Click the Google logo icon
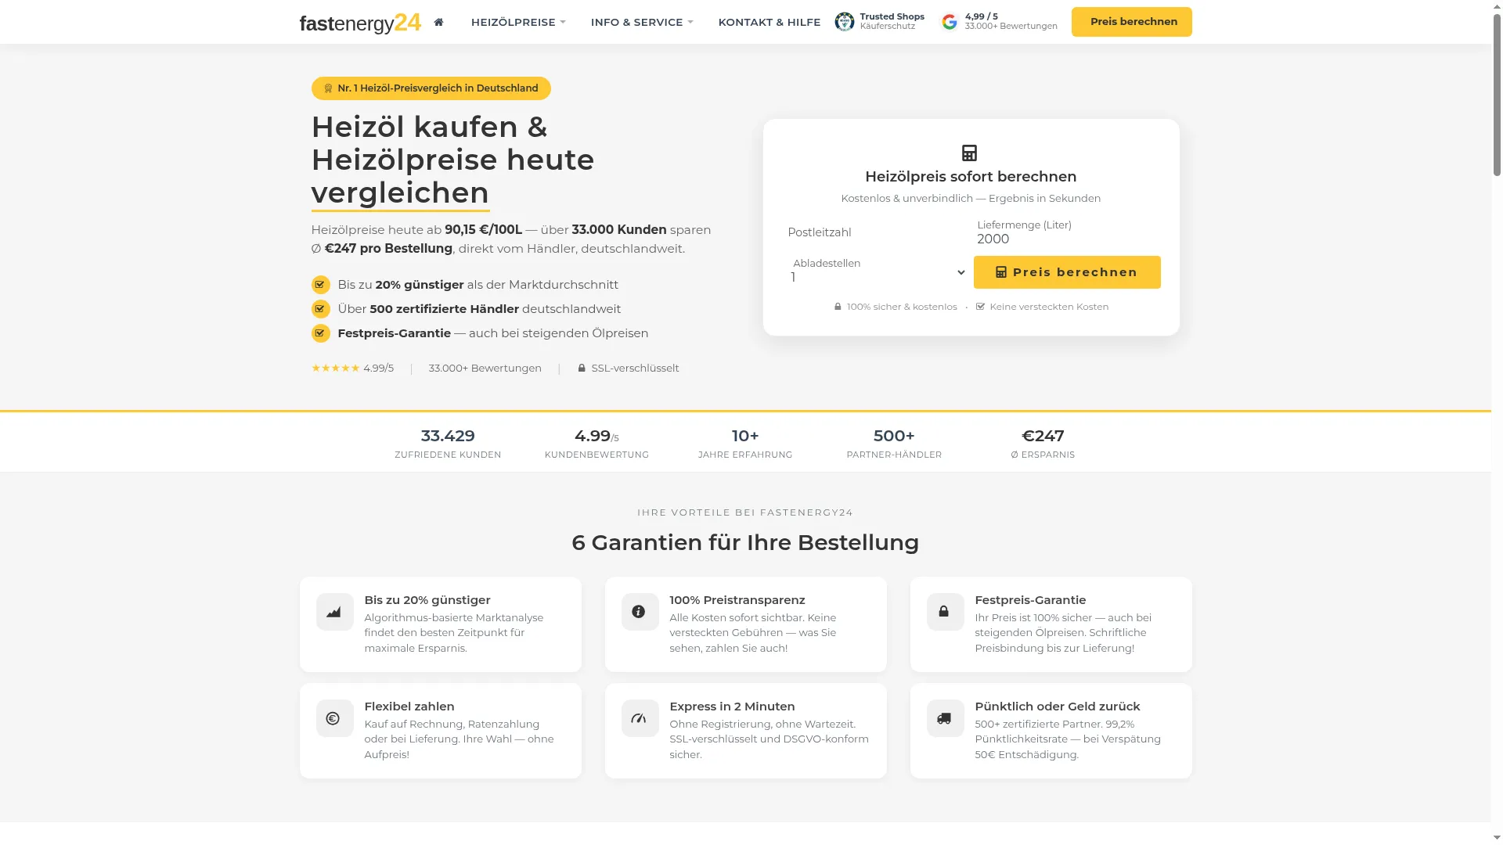The width and height of the screenshot is (1503, 845). (x=950, y=22)
